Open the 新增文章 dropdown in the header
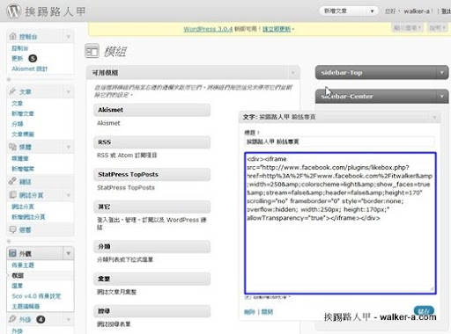451x334 pixels. click(348, 11)
